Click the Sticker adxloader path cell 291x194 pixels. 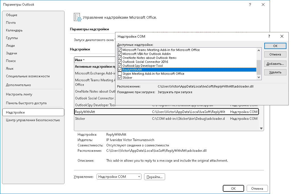tap(188, 119)
